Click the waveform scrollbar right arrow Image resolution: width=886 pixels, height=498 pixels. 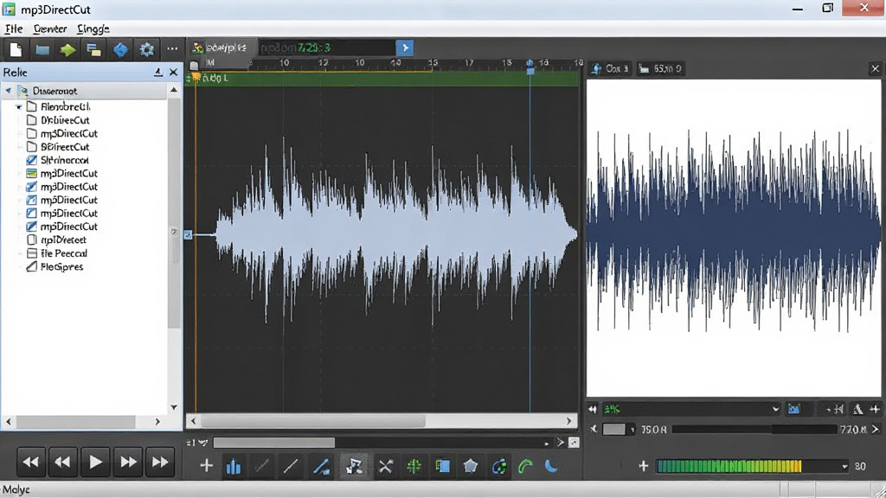tap(569, 421)
